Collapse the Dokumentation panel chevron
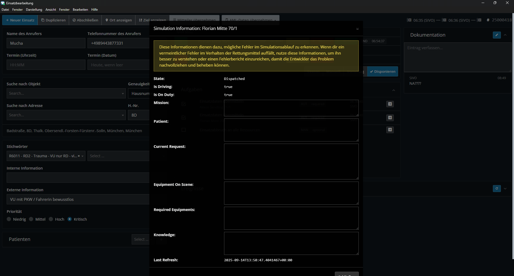The image size is (514, 276). tap(505, 35)
